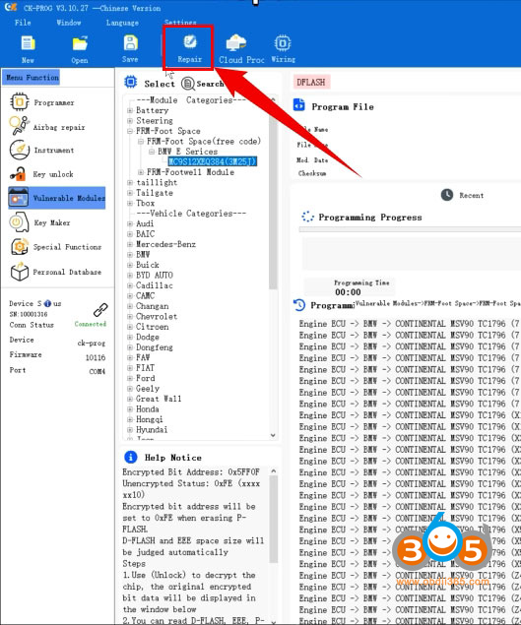Select the Chevrolet tree item

coord(157,316)
